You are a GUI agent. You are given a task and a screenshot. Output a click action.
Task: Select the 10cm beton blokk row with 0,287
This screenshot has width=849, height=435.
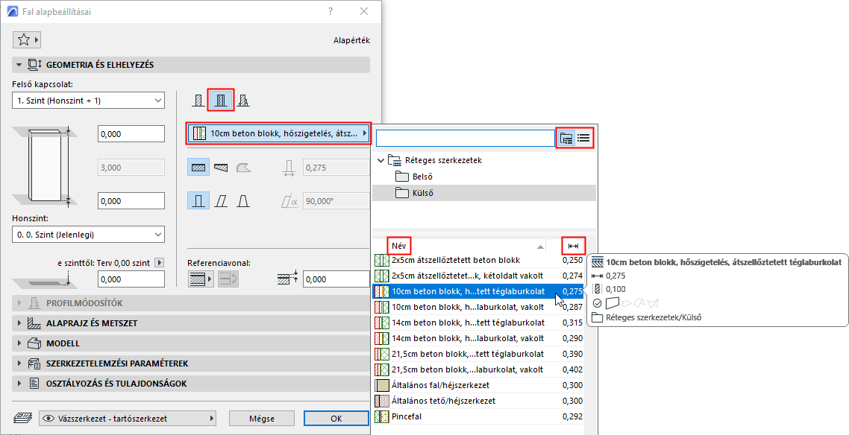click(479, 307)
